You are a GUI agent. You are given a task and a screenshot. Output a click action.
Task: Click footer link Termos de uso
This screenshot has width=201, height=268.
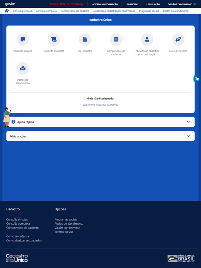(x=64, y=232)
